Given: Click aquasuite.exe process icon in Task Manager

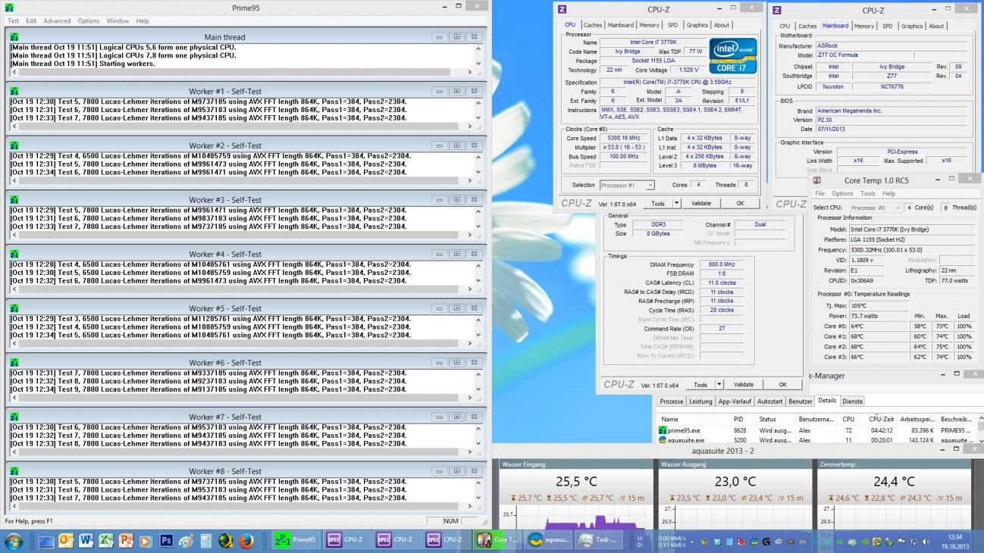Looking at the screenshot, I should pyautogui.click(x=663, y=440).
